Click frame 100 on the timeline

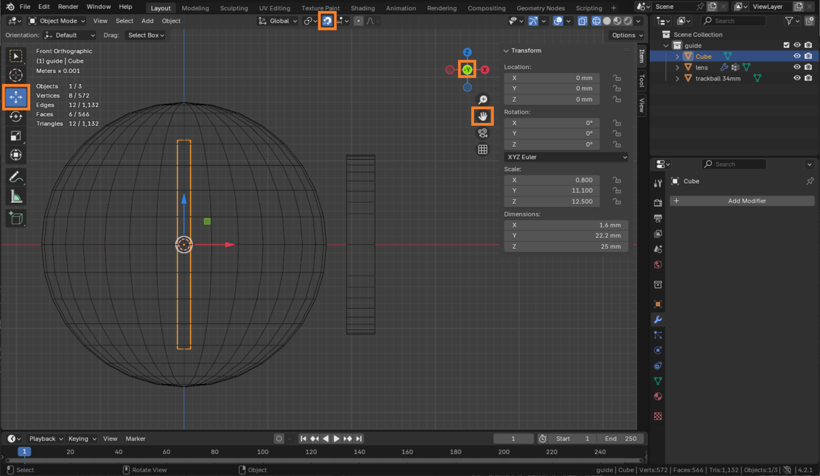coord(262,451)
